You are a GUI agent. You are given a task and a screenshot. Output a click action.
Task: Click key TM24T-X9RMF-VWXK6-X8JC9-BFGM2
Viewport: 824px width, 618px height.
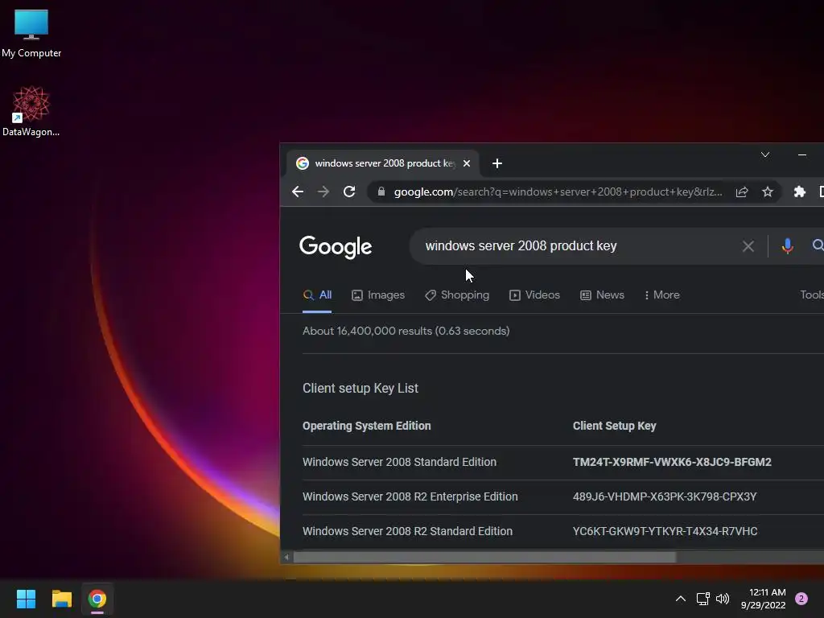[x=672, y=462]
